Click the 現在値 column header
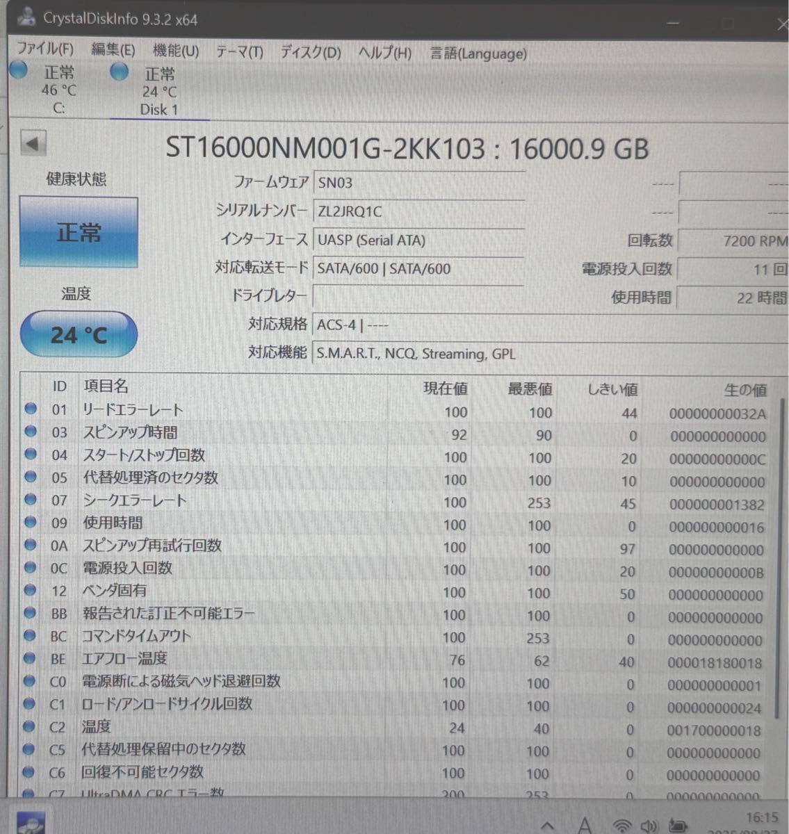 pyautogui.click(x=445, y=389)
